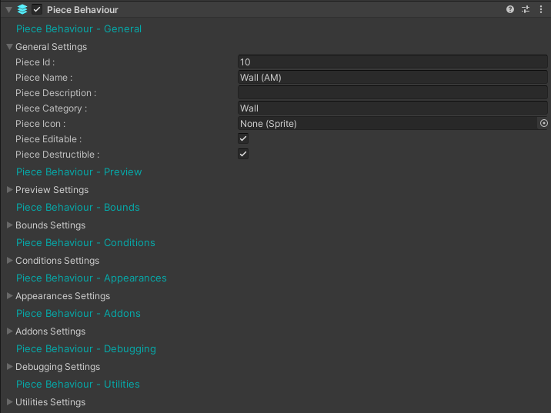The width and height of the screenshot is (551, 413).
Task: Uncheck the Piece Editable checkbox
Action: tap(243, 138)
